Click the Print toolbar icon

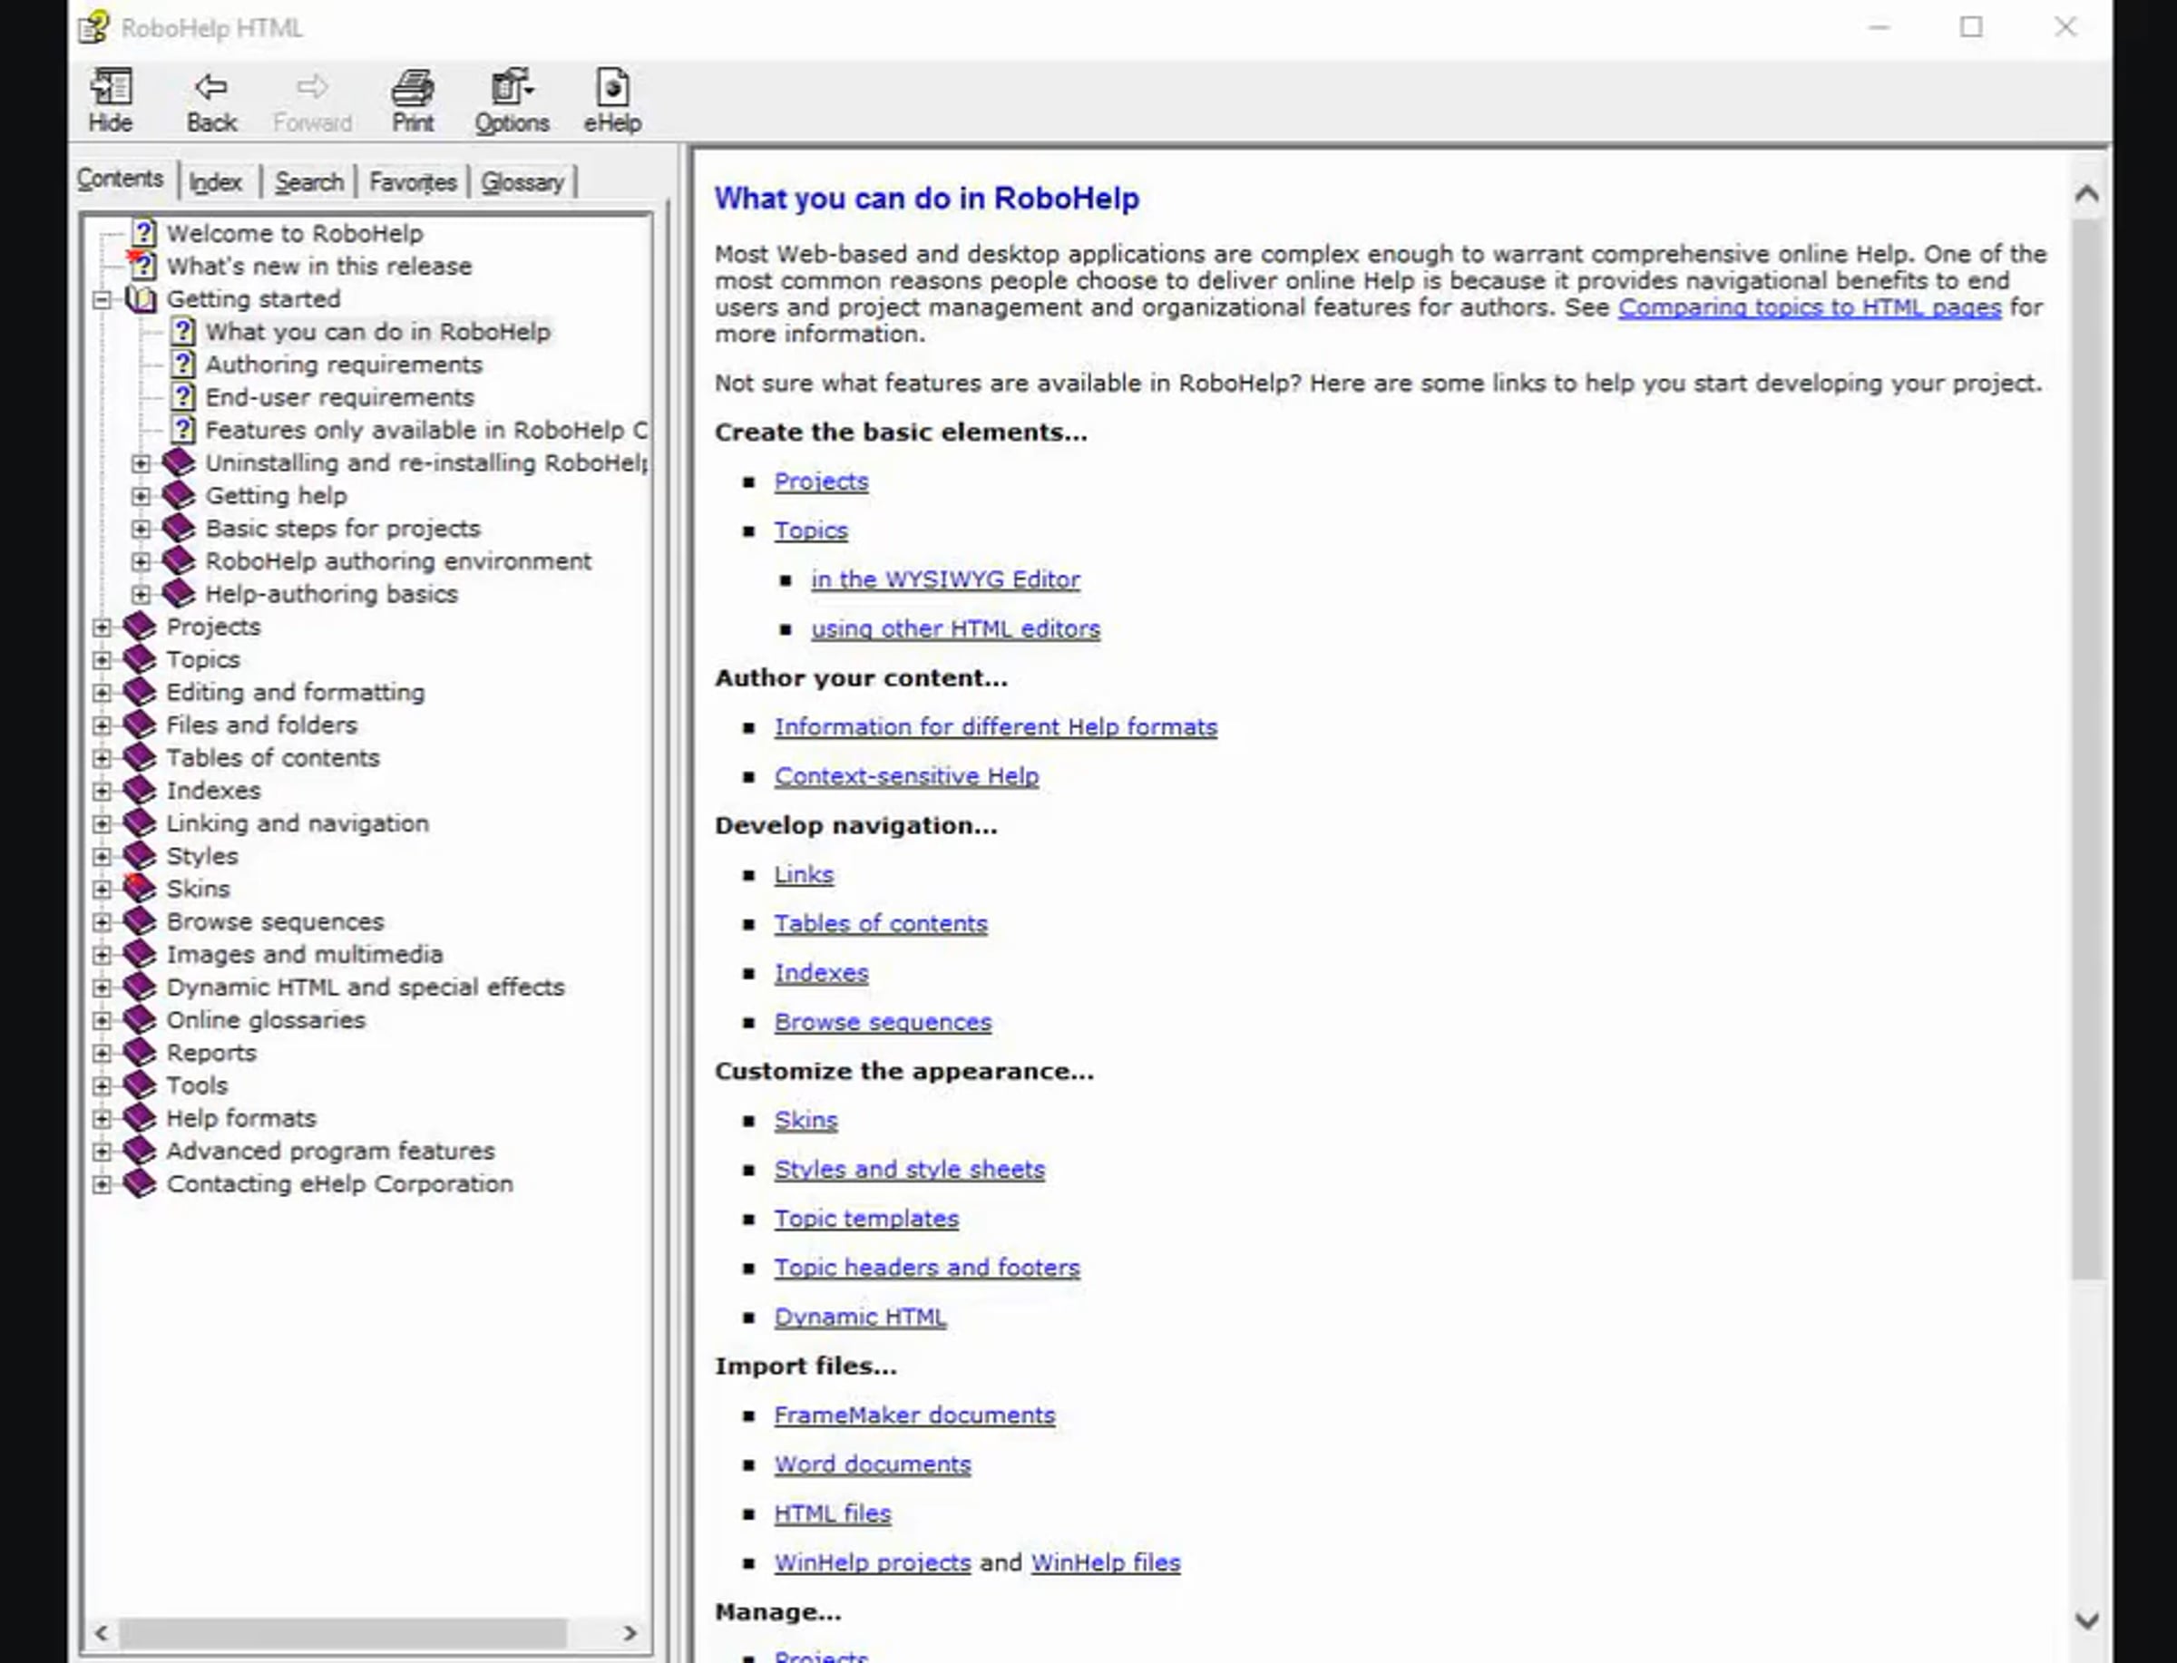tap(412, 89)
